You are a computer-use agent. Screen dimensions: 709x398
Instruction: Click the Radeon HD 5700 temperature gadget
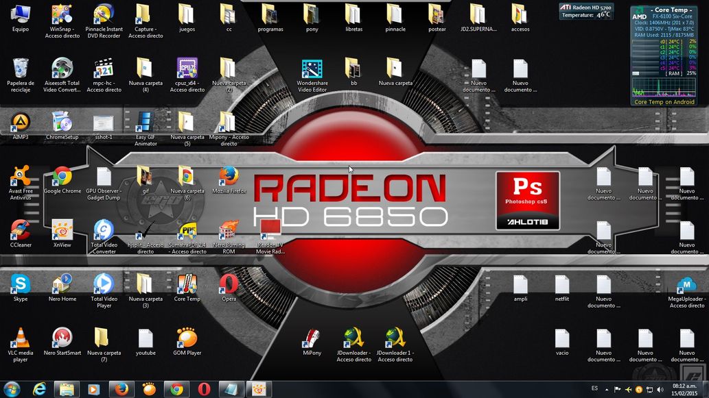coord(586,11)
